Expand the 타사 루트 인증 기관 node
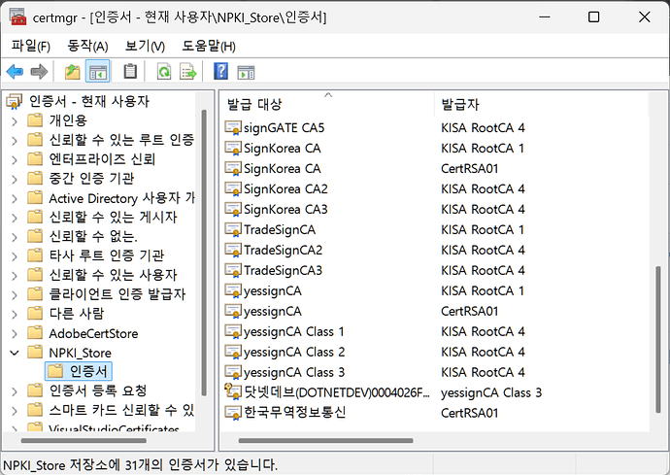 click(x=15, y=256)
